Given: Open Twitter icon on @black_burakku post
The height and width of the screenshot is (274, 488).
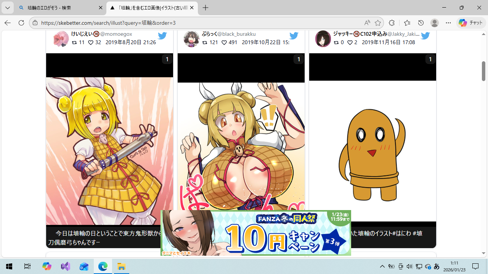Looking at the screenshot, I should 294,36.
